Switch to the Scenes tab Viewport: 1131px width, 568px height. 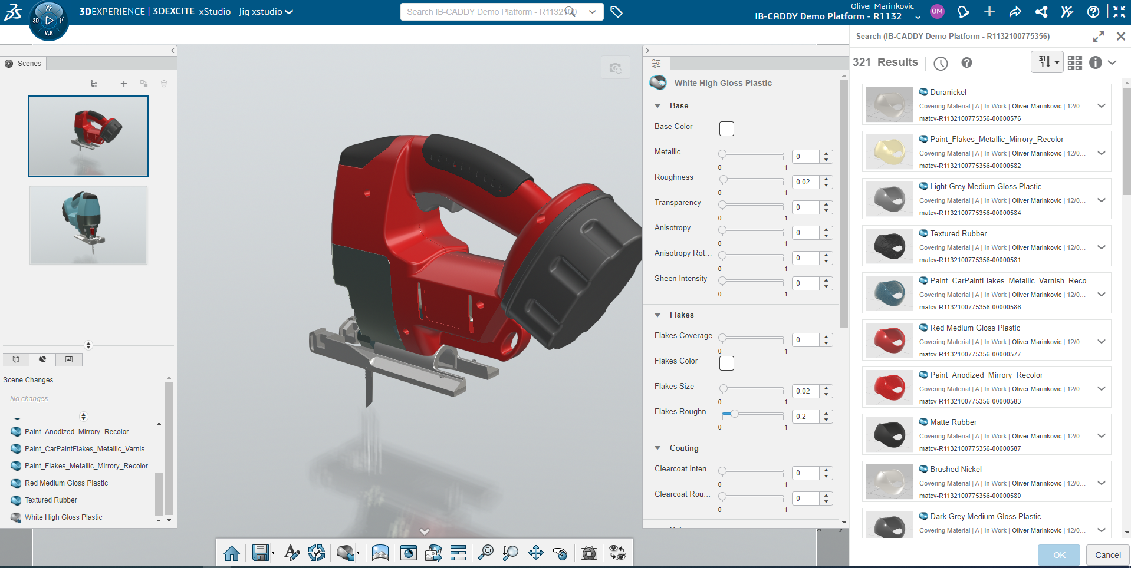[24, 63]
